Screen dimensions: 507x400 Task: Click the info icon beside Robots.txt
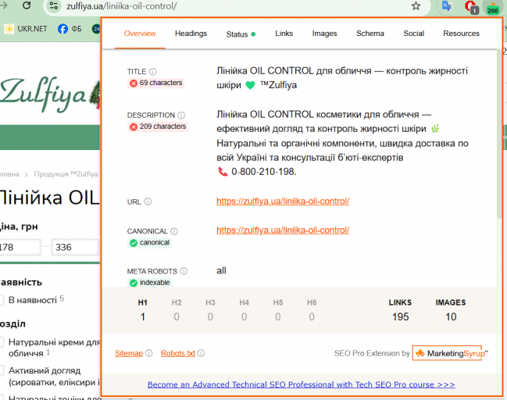201,353
